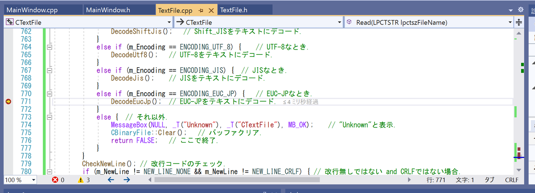Click the breakpoint marker at line 771
Screen dimensions: 535x193
[8, 102]
